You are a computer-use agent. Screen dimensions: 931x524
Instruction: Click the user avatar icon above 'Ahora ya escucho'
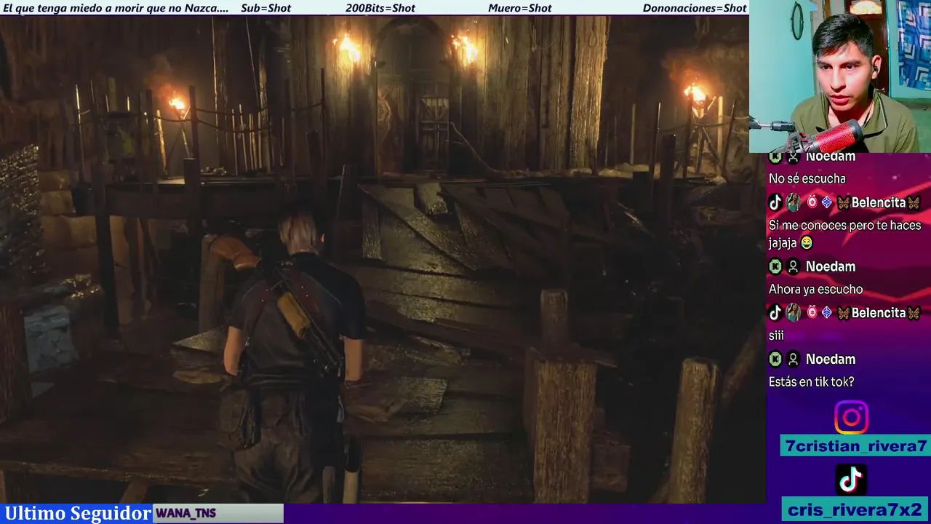(x=794, y=266)
